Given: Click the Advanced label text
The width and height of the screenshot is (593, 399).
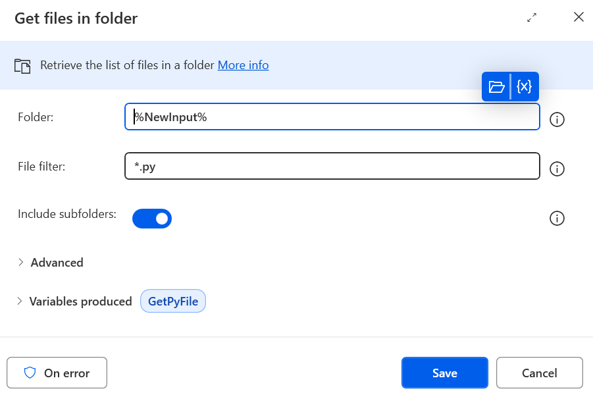Looking at the screenshot, I should click(57, 263).
